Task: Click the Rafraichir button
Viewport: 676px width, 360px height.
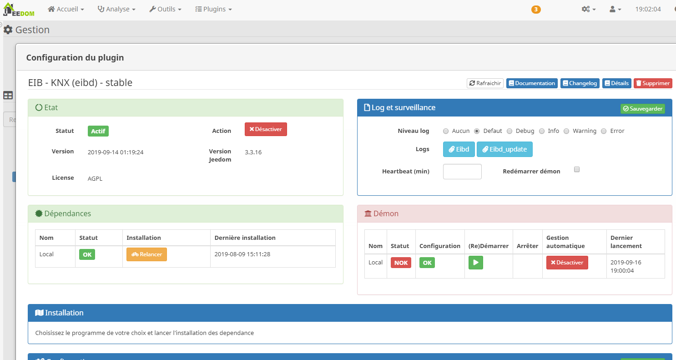Action: pos(485,83)
